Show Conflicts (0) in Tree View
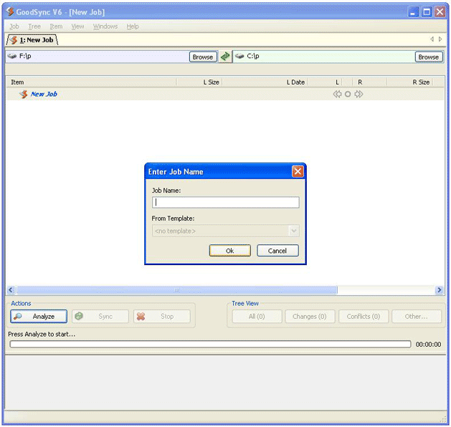This screenshot has width=451, height=427. [364, 317]
